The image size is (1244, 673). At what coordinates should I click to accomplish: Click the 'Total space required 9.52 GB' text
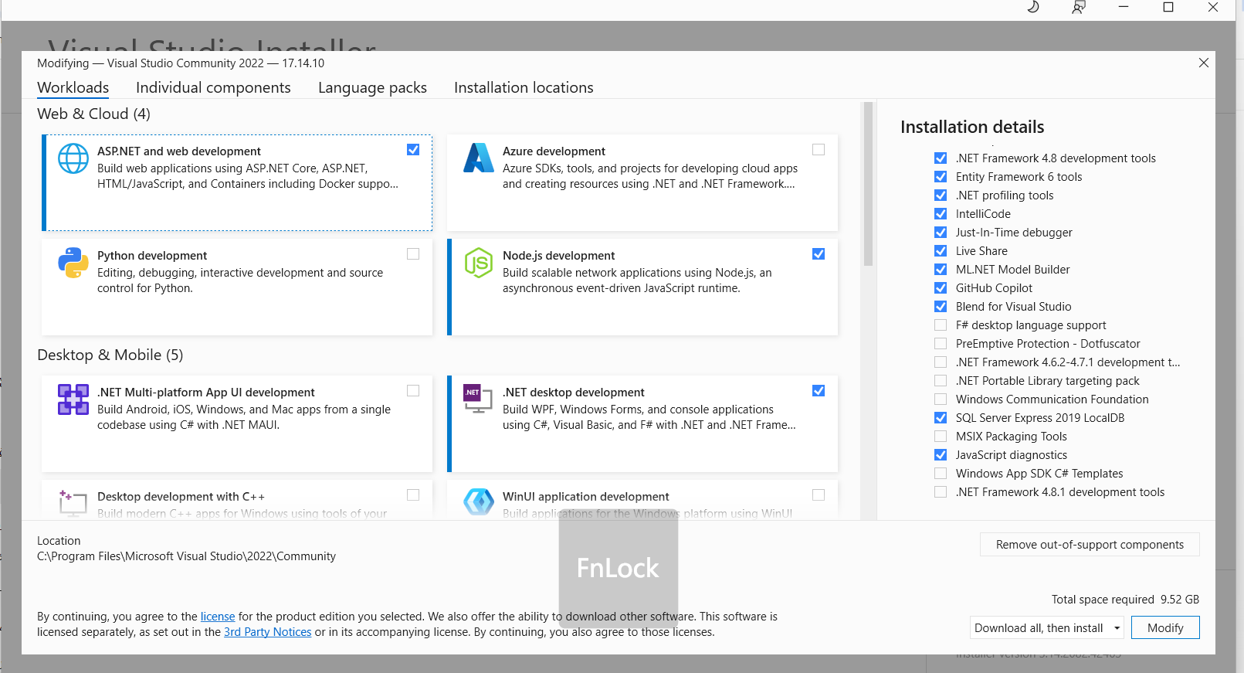click(x=1125, y=600)
